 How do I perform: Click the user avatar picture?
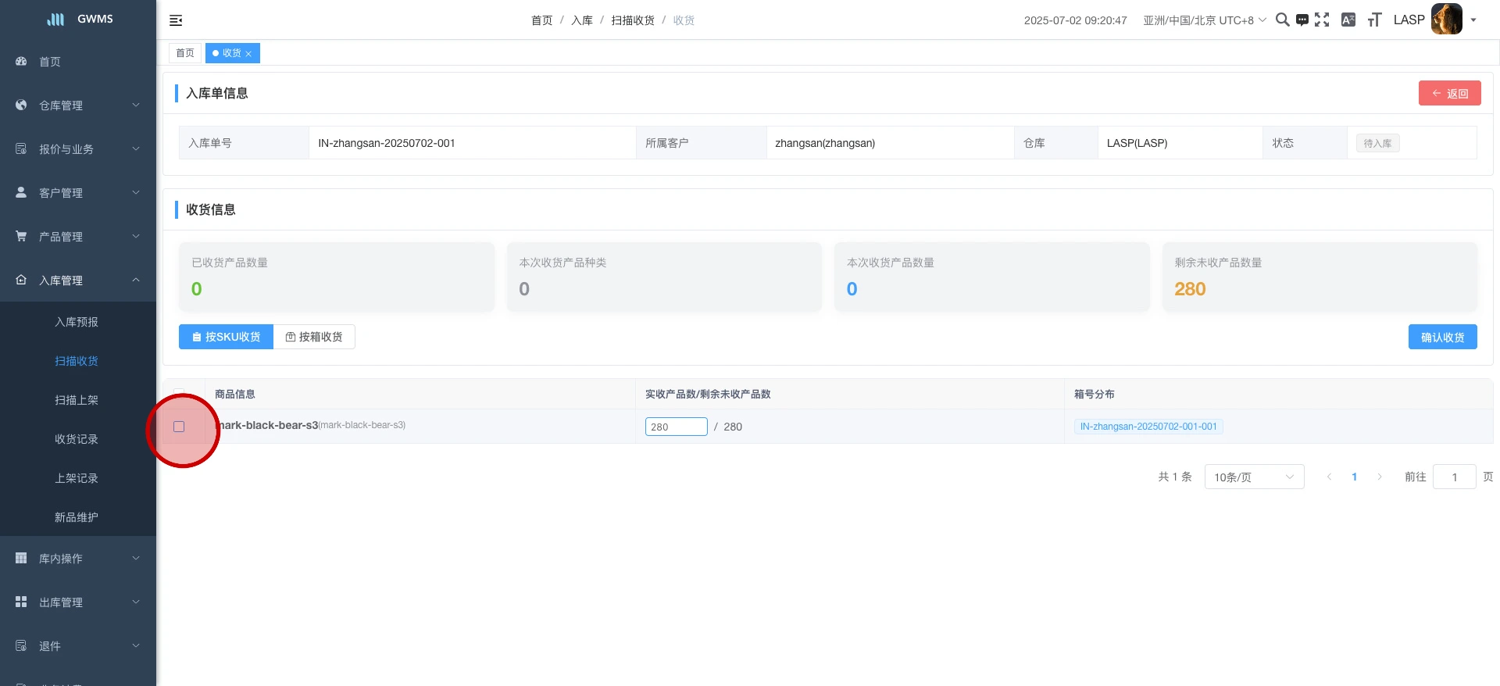pos(1446,20)
